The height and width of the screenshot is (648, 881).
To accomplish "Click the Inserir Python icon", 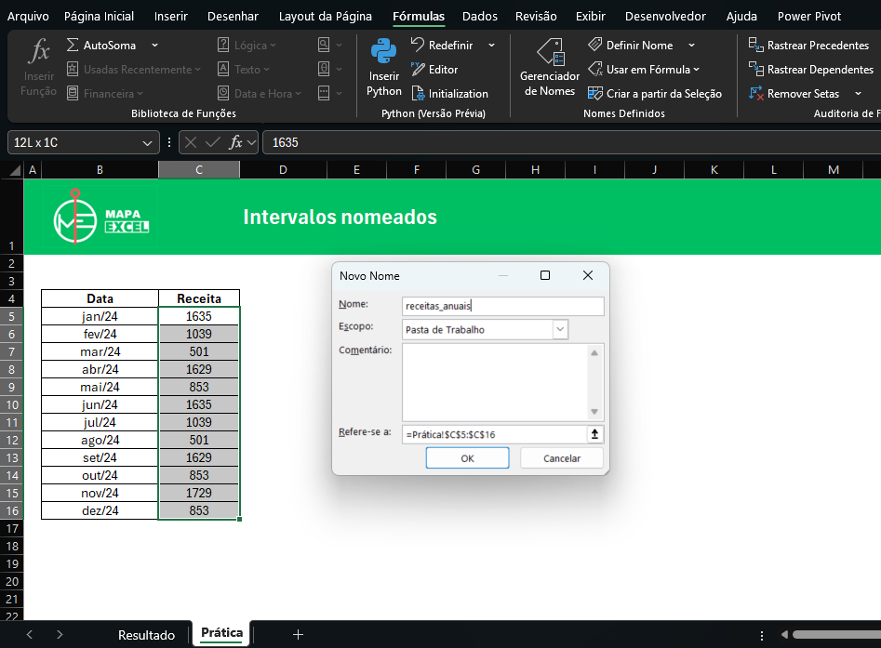I will [384, 51].
